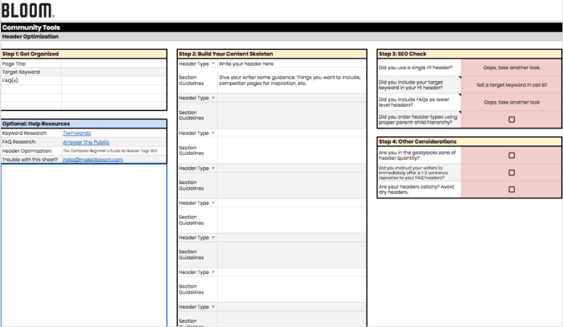Click the Header Optimization title bar
The height and width of the screenshot is (327, 563).
tap(281, 36)
